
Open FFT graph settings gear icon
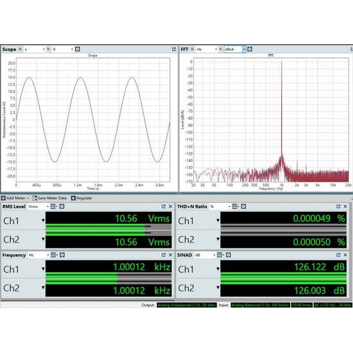tap(250, 49)
